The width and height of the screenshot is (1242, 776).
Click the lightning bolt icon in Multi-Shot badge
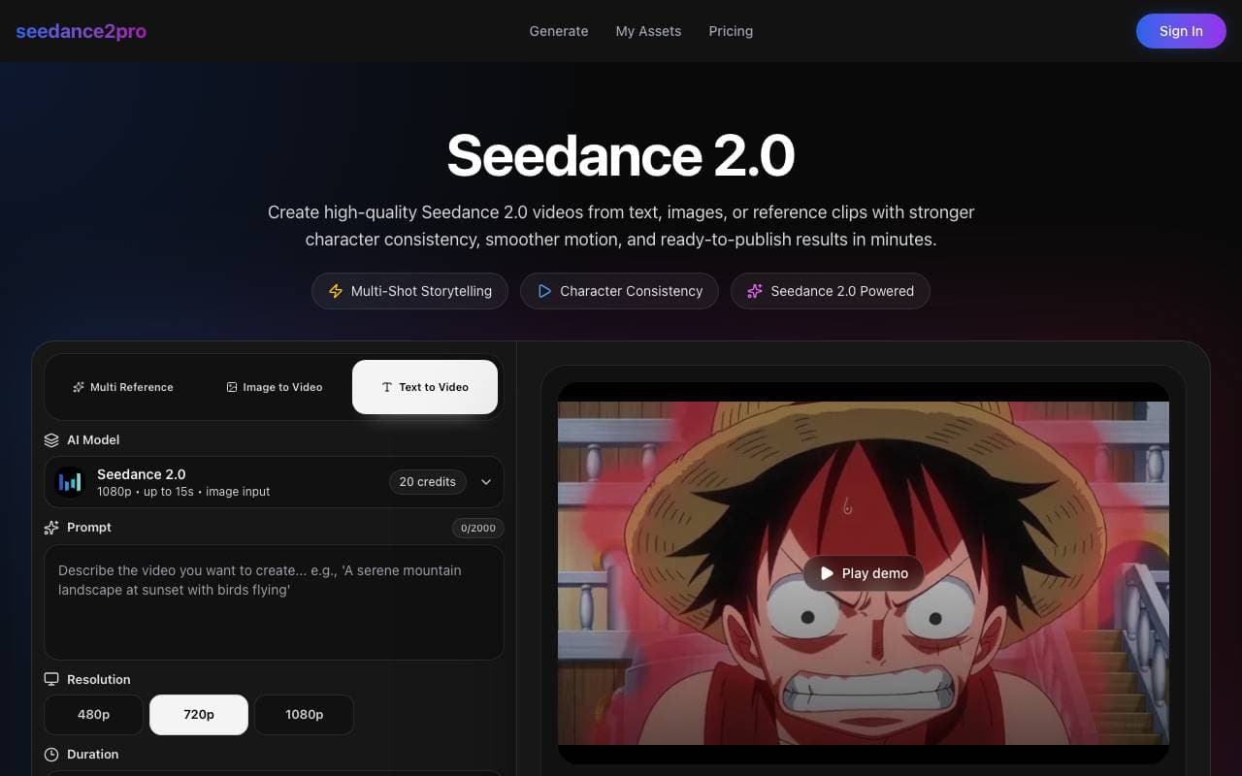pyautogui.click(x=336, y=291)
